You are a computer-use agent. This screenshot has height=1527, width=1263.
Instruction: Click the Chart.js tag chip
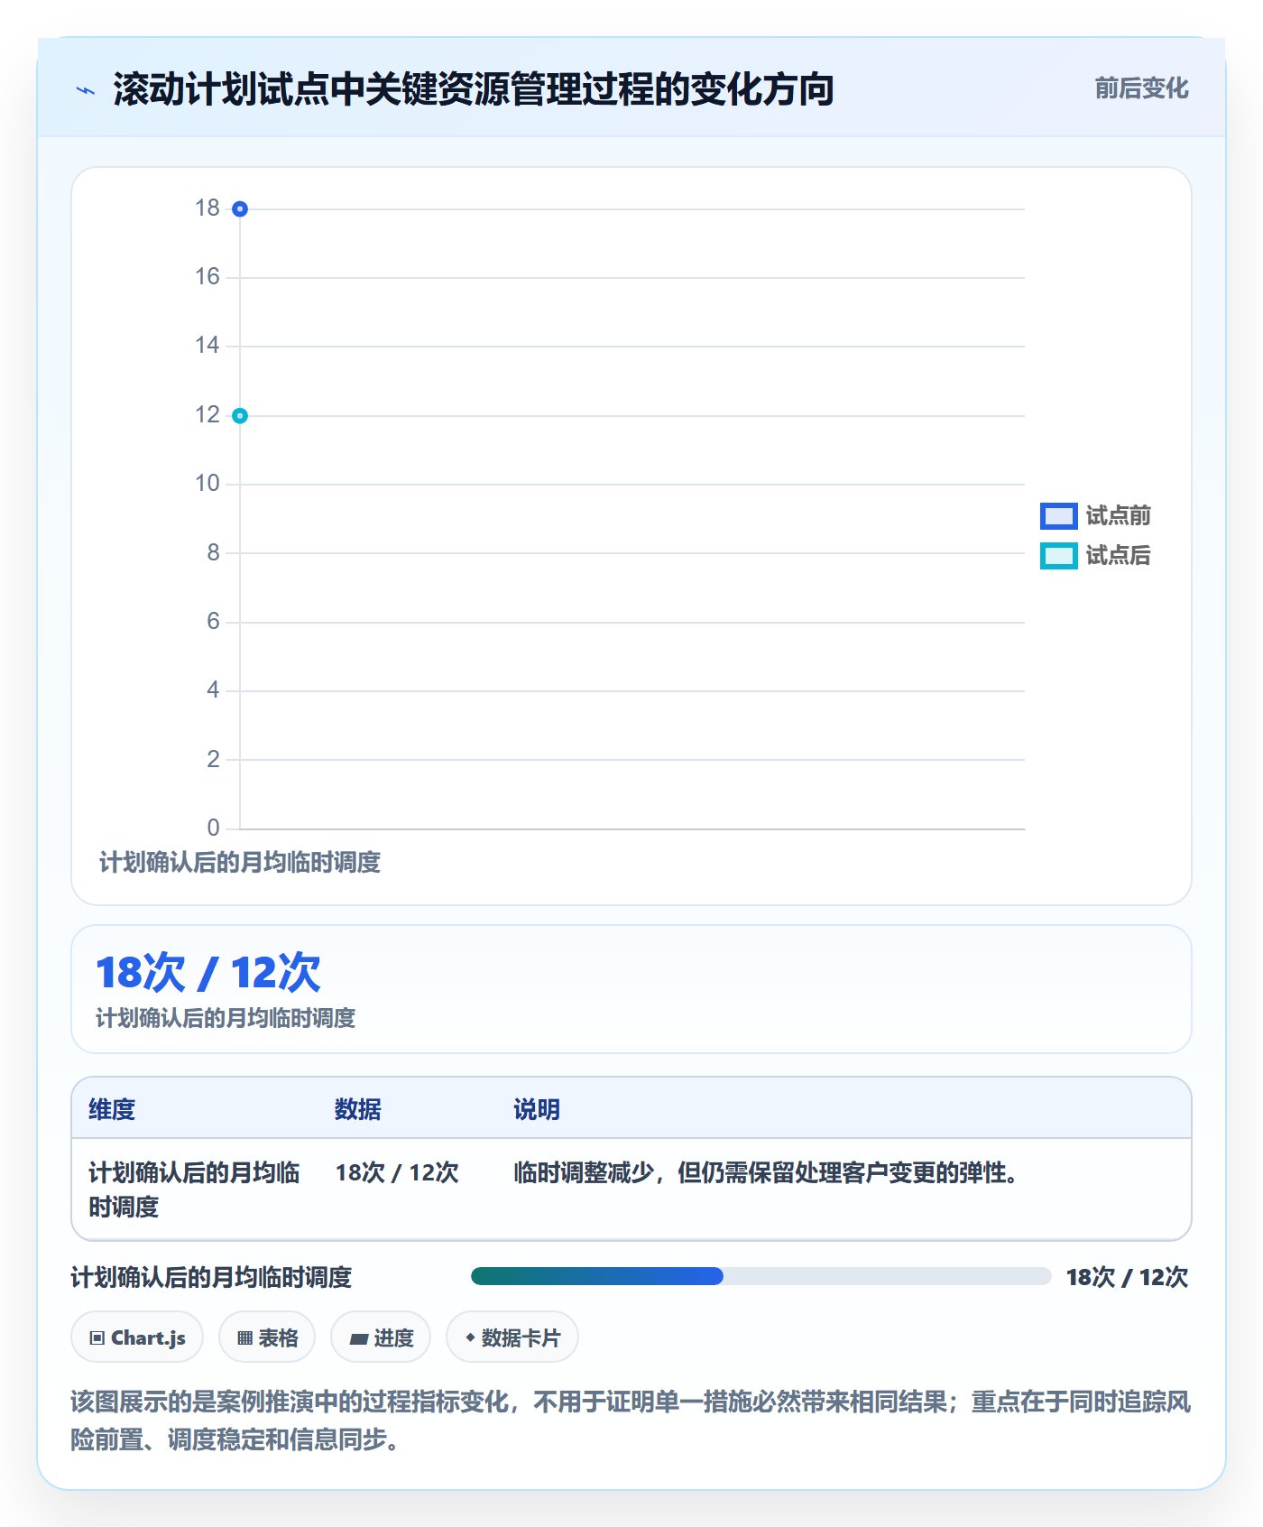coord(137,1337)
